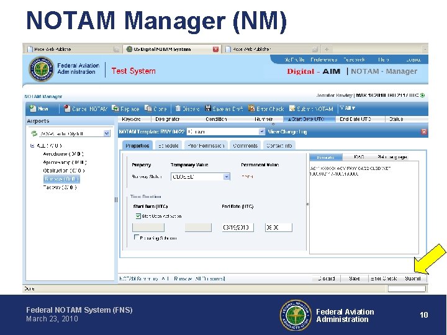Viewport: 447px width, 335px height.
Task: Click the splitter handle beside the Airports panel
Action: pyautogui.click(x=115, y=200)
